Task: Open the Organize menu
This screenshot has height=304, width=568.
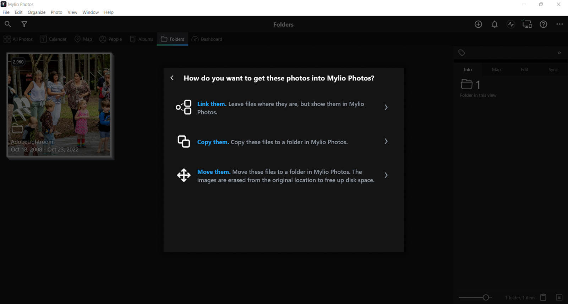Action: click(x=37, y=12)
